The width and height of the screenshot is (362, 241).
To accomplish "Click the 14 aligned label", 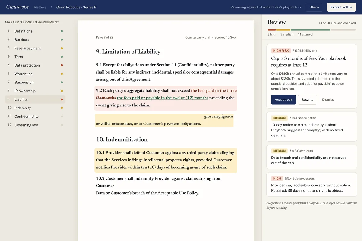I will (x=305, y=34).
